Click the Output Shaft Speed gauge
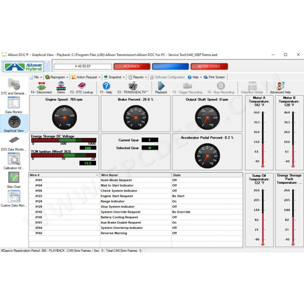Image resolution: width=304 pixels, height=304 pixels. click(207, 118)
